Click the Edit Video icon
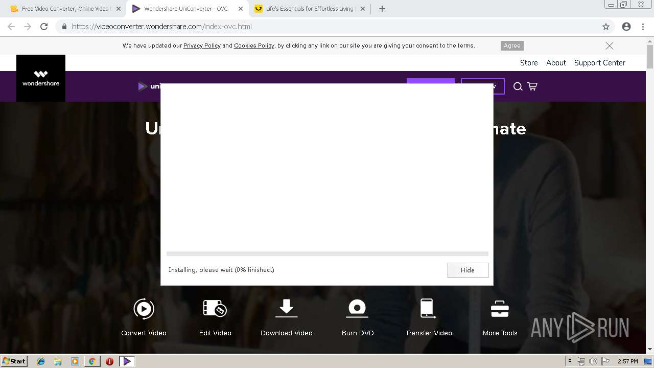Viewport: 654px width, 368px height. 215,308
